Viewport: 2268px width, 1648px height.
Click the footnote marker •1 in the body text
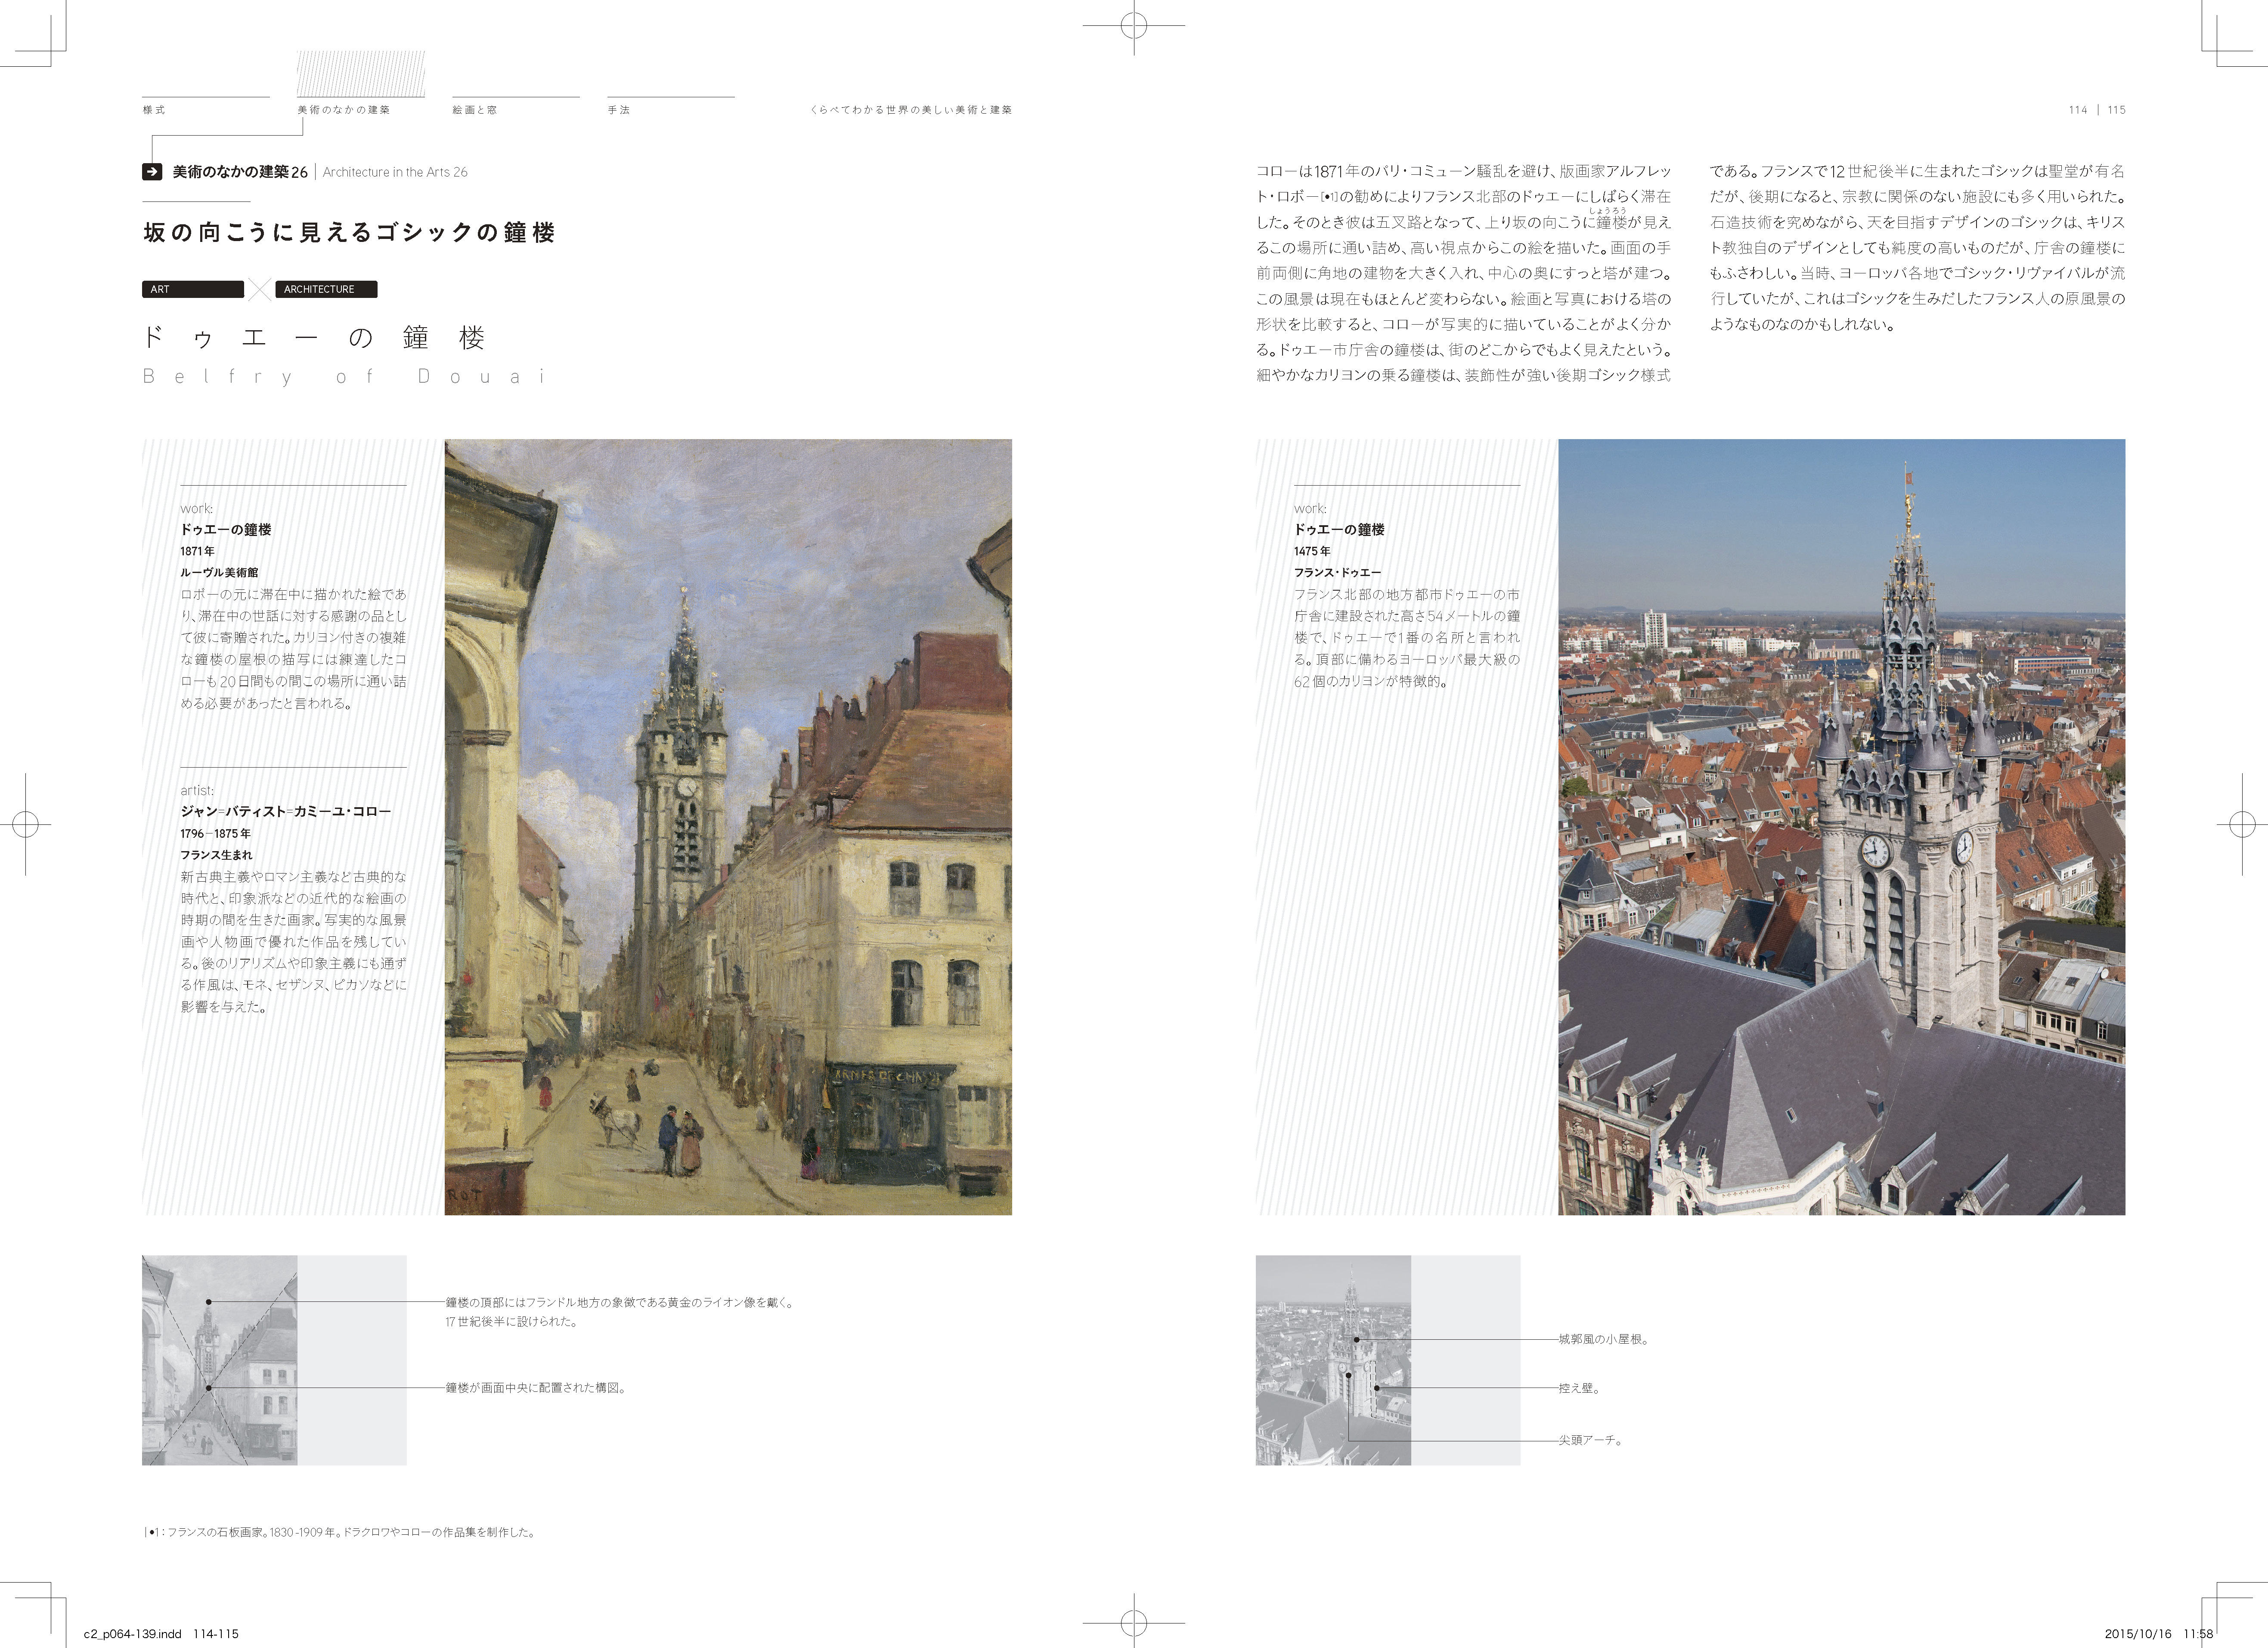point(1330,197)
